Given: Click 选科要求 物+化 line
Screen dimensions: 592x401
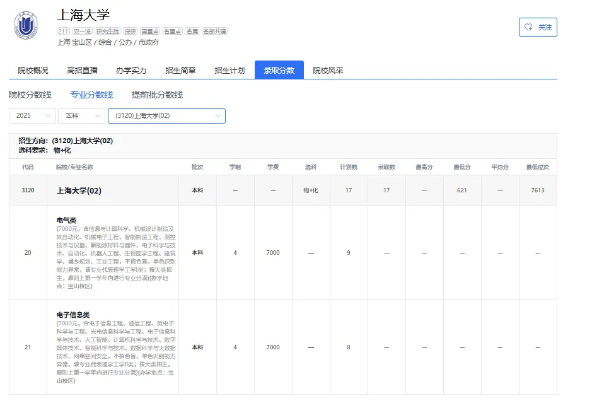Looking at the screenshot, I should tap(45, 150).
